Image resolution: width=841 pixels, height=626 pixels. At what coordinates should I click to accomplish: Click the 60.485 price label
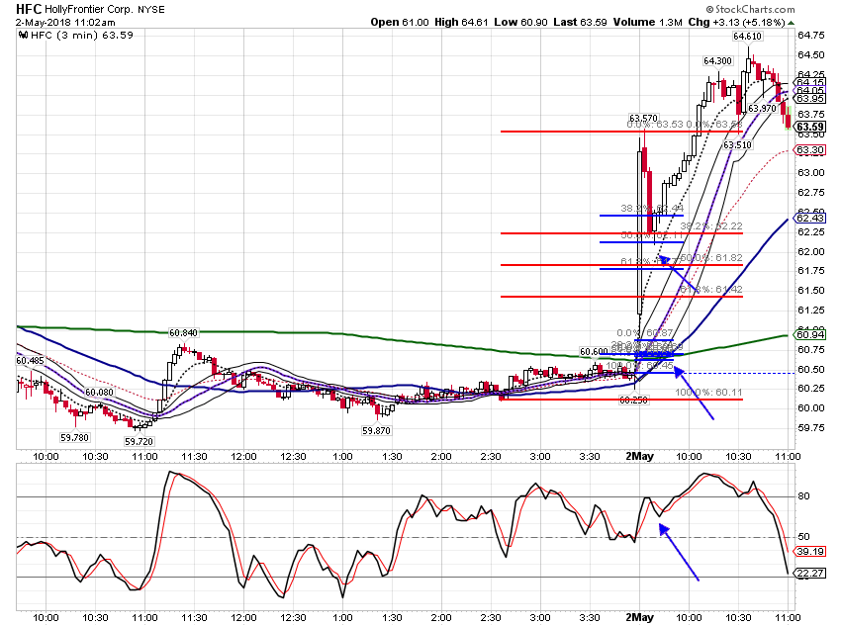click(30, 361)
